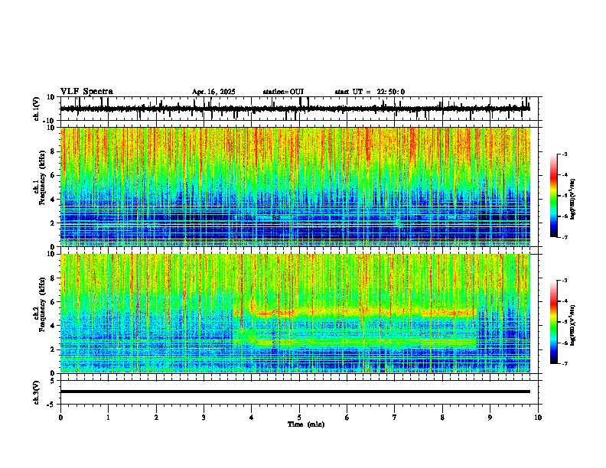Screen dimensions: 606x468
Task: Click the solid black ch.3 voltage trace
Action: point(295,392)
